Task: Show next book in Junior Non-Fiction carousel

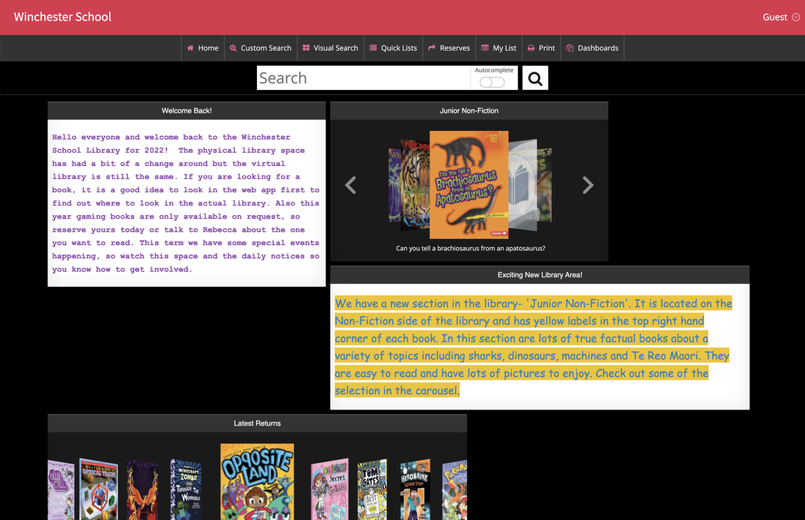Action: tap(588, 186)
